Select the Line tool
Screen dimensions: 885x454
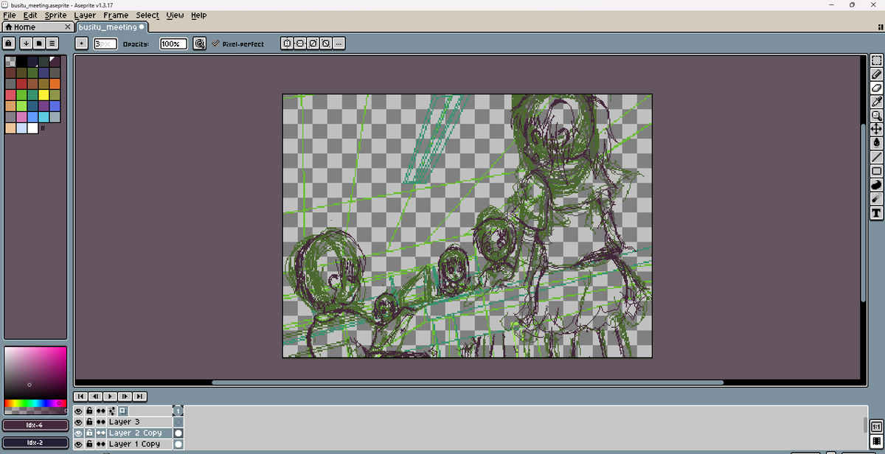point(877,157)
